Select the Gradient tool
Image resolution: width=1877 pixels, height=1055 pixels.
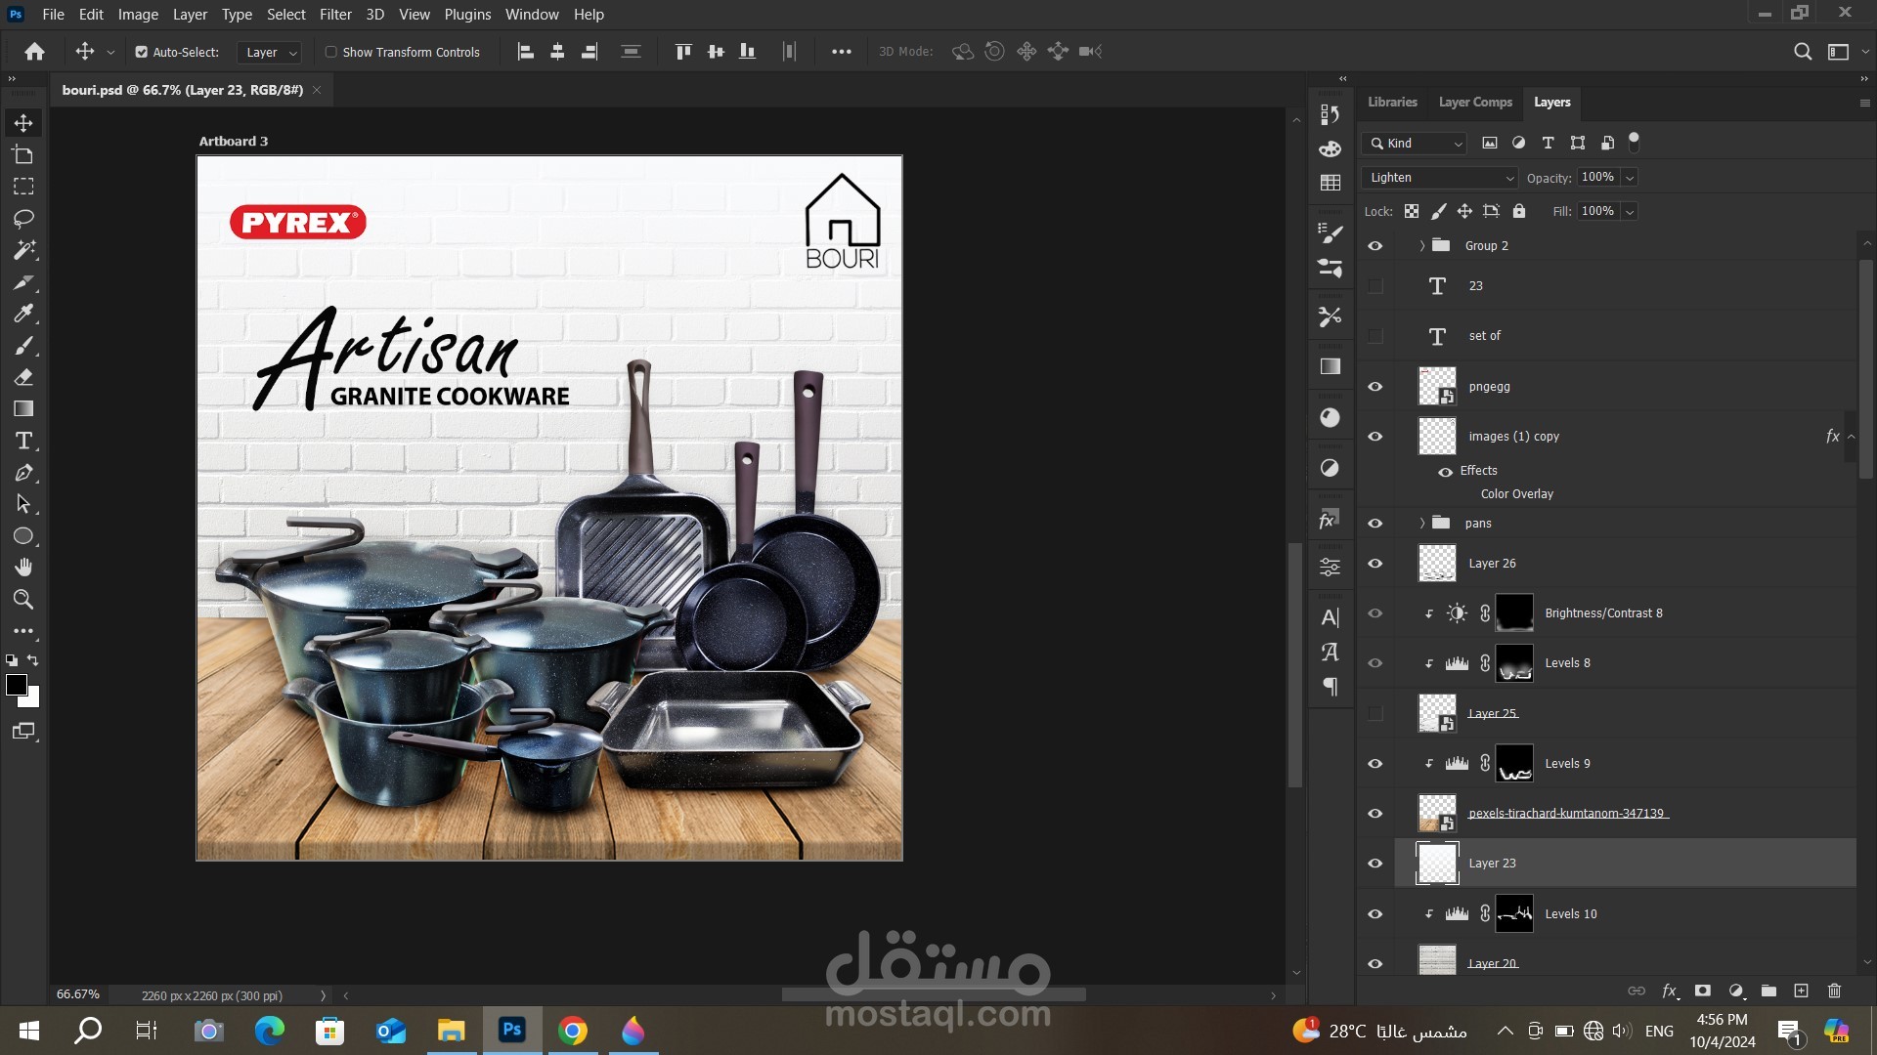[23, 408]
